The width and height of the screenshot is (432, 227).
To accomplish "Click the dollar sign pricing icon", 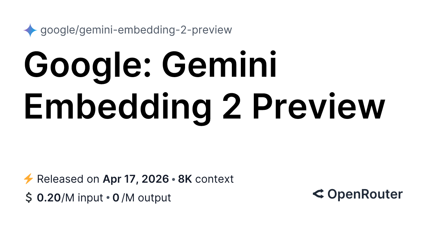I will [x=28, y=198].
